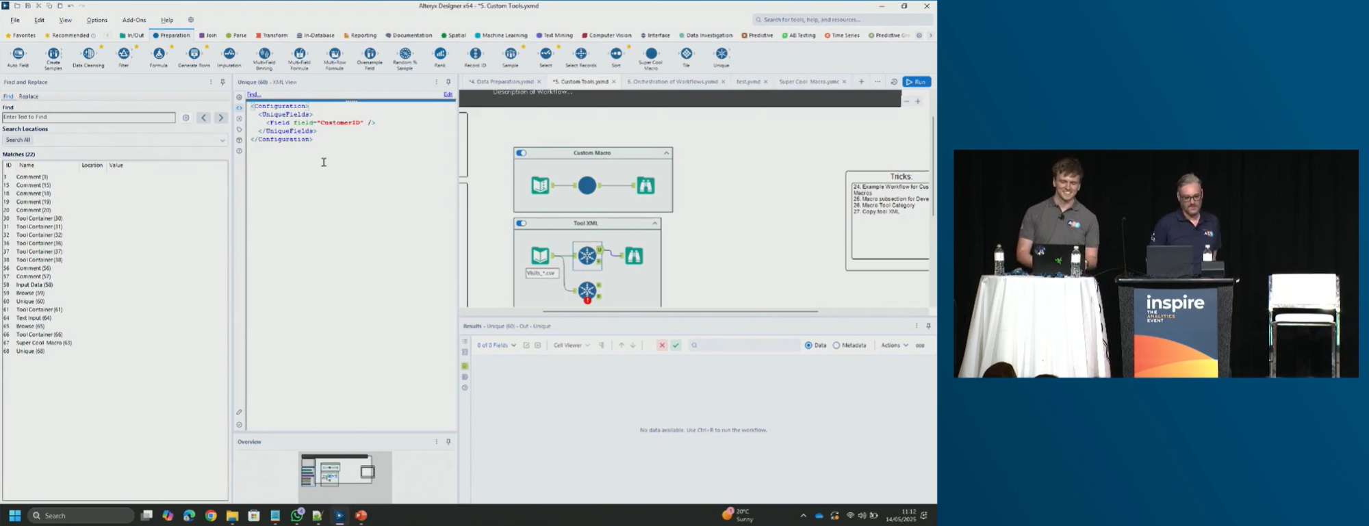Add a new workflow tab
The height and width of the screenshot is (526, 1369).
(861, 82)
